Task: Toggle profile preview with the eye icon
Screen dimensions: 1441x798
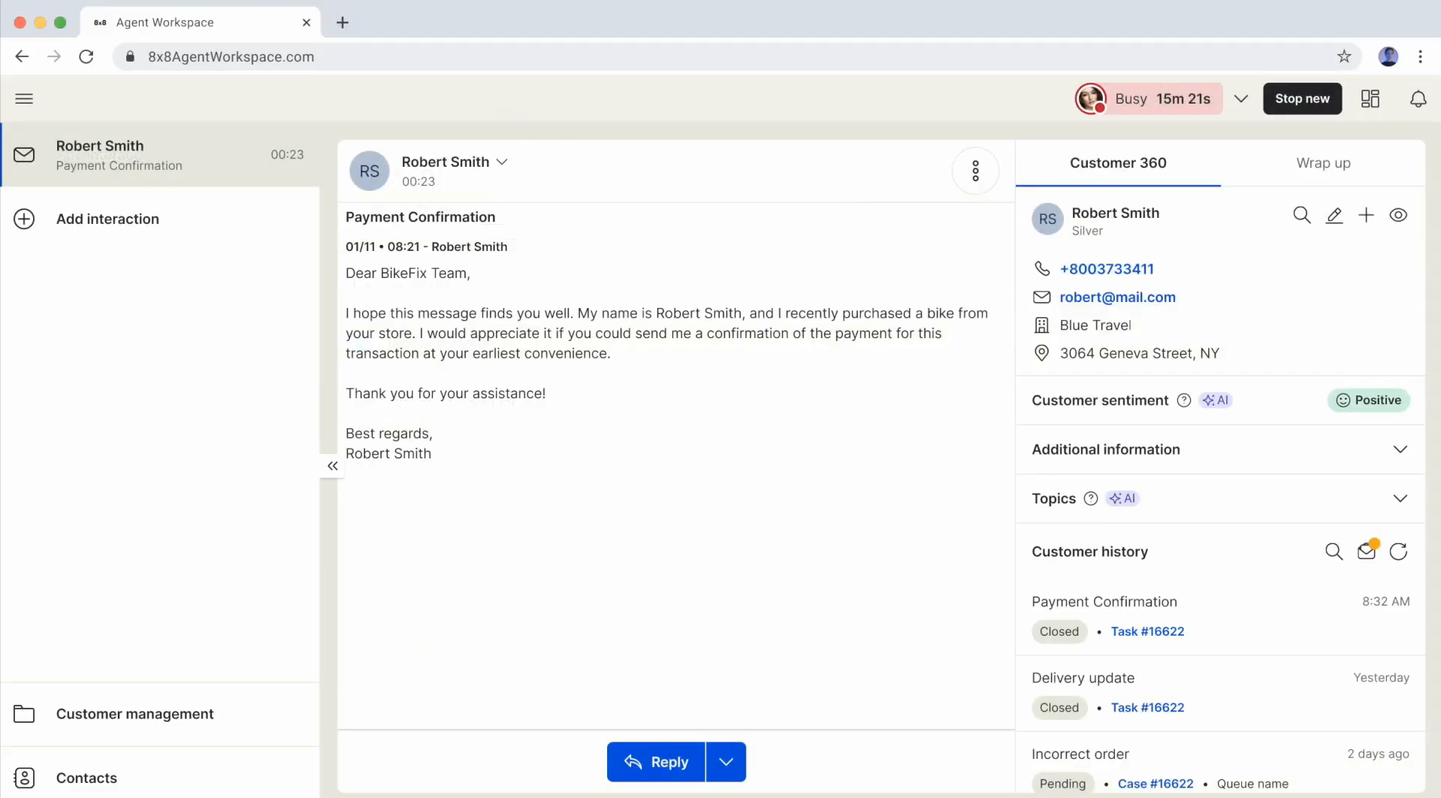Action: (1399, 215)
